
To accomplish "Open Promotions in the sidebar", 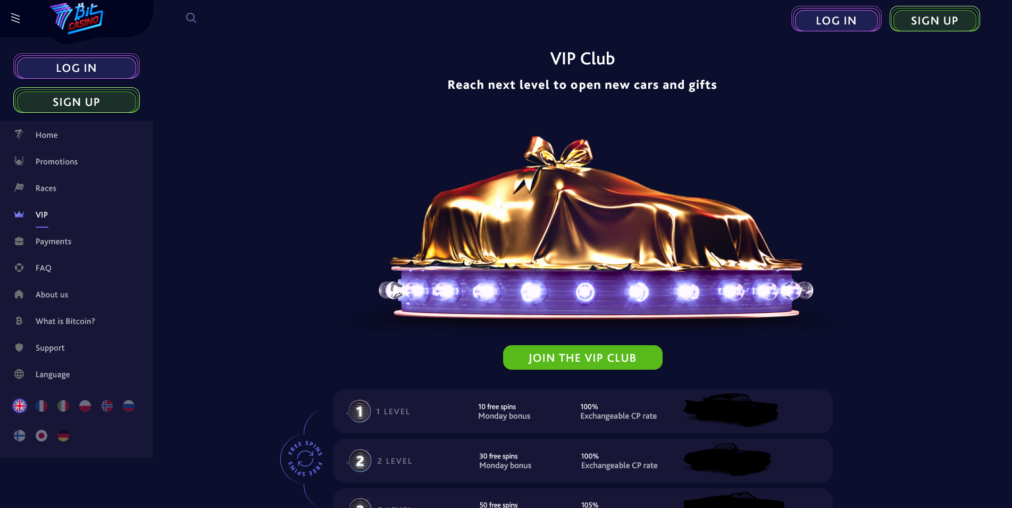I will (56, 162).
